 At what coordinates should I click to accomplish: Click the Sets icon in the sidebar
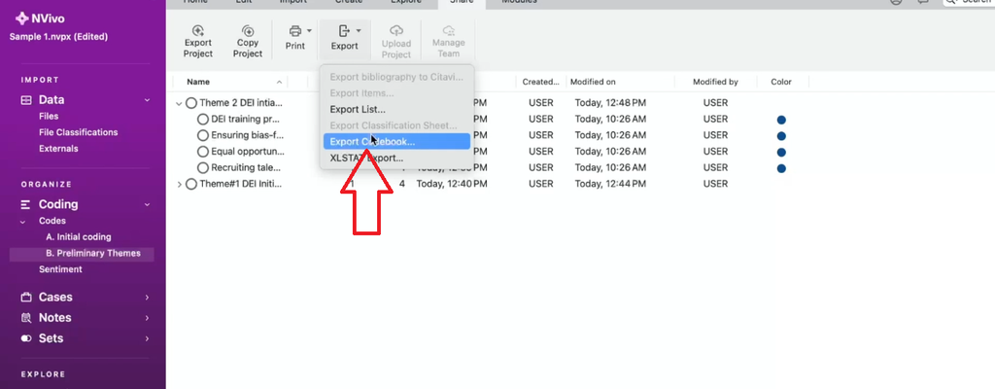click(26, 338)
